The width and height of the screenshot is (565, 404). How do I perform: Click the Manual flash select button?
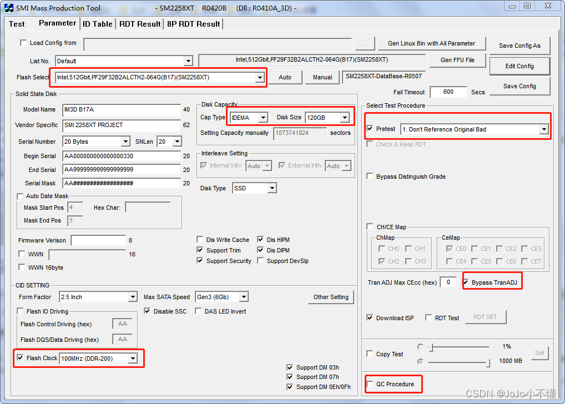pyautogui.click(x=322, y=77)
